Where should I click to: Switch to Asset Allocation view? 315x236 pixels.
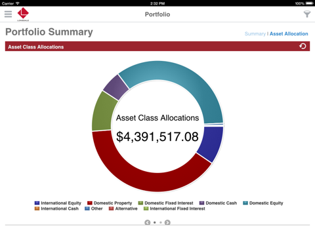pos(289,33)
